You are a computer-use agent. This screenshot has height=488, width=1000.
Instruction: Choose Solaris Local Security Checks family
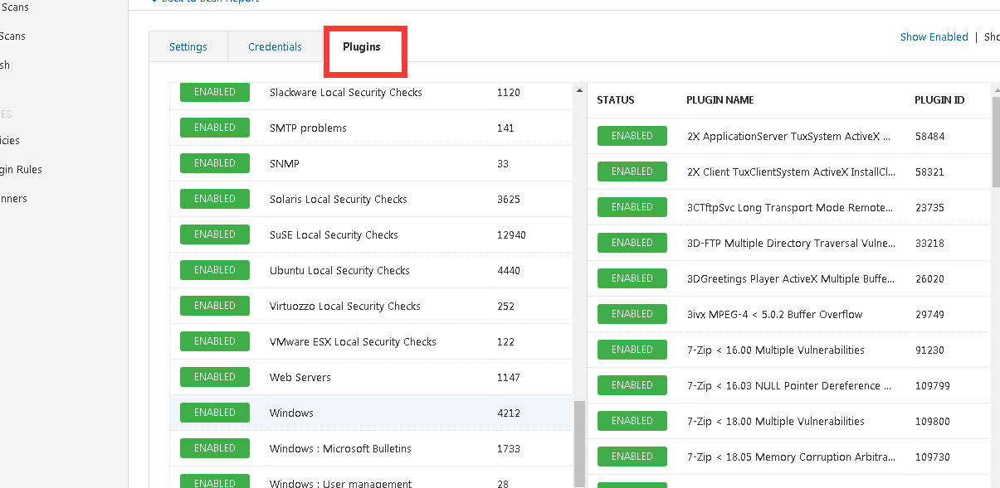pyautogui.click(x=338, y=200)
